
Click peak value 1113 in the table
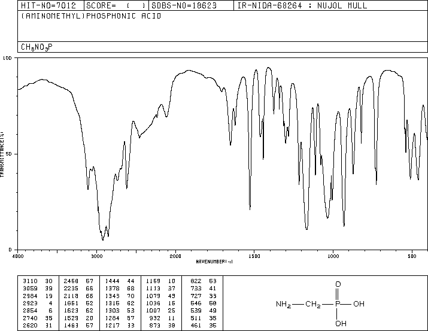153,289
